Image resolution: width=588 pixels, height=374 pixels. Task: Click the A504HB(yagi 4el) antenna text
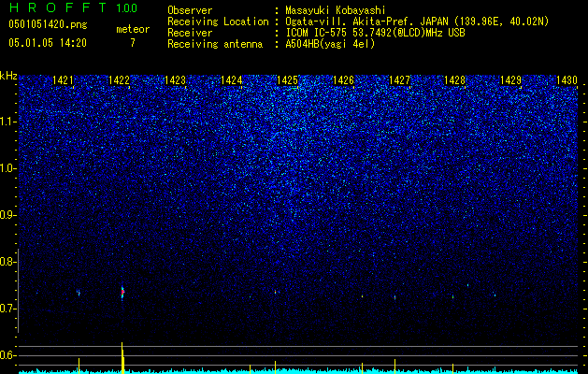pyautogui.click(x=330, y=44)
